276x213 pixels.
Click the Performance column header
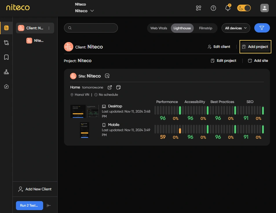click(167, 102)
